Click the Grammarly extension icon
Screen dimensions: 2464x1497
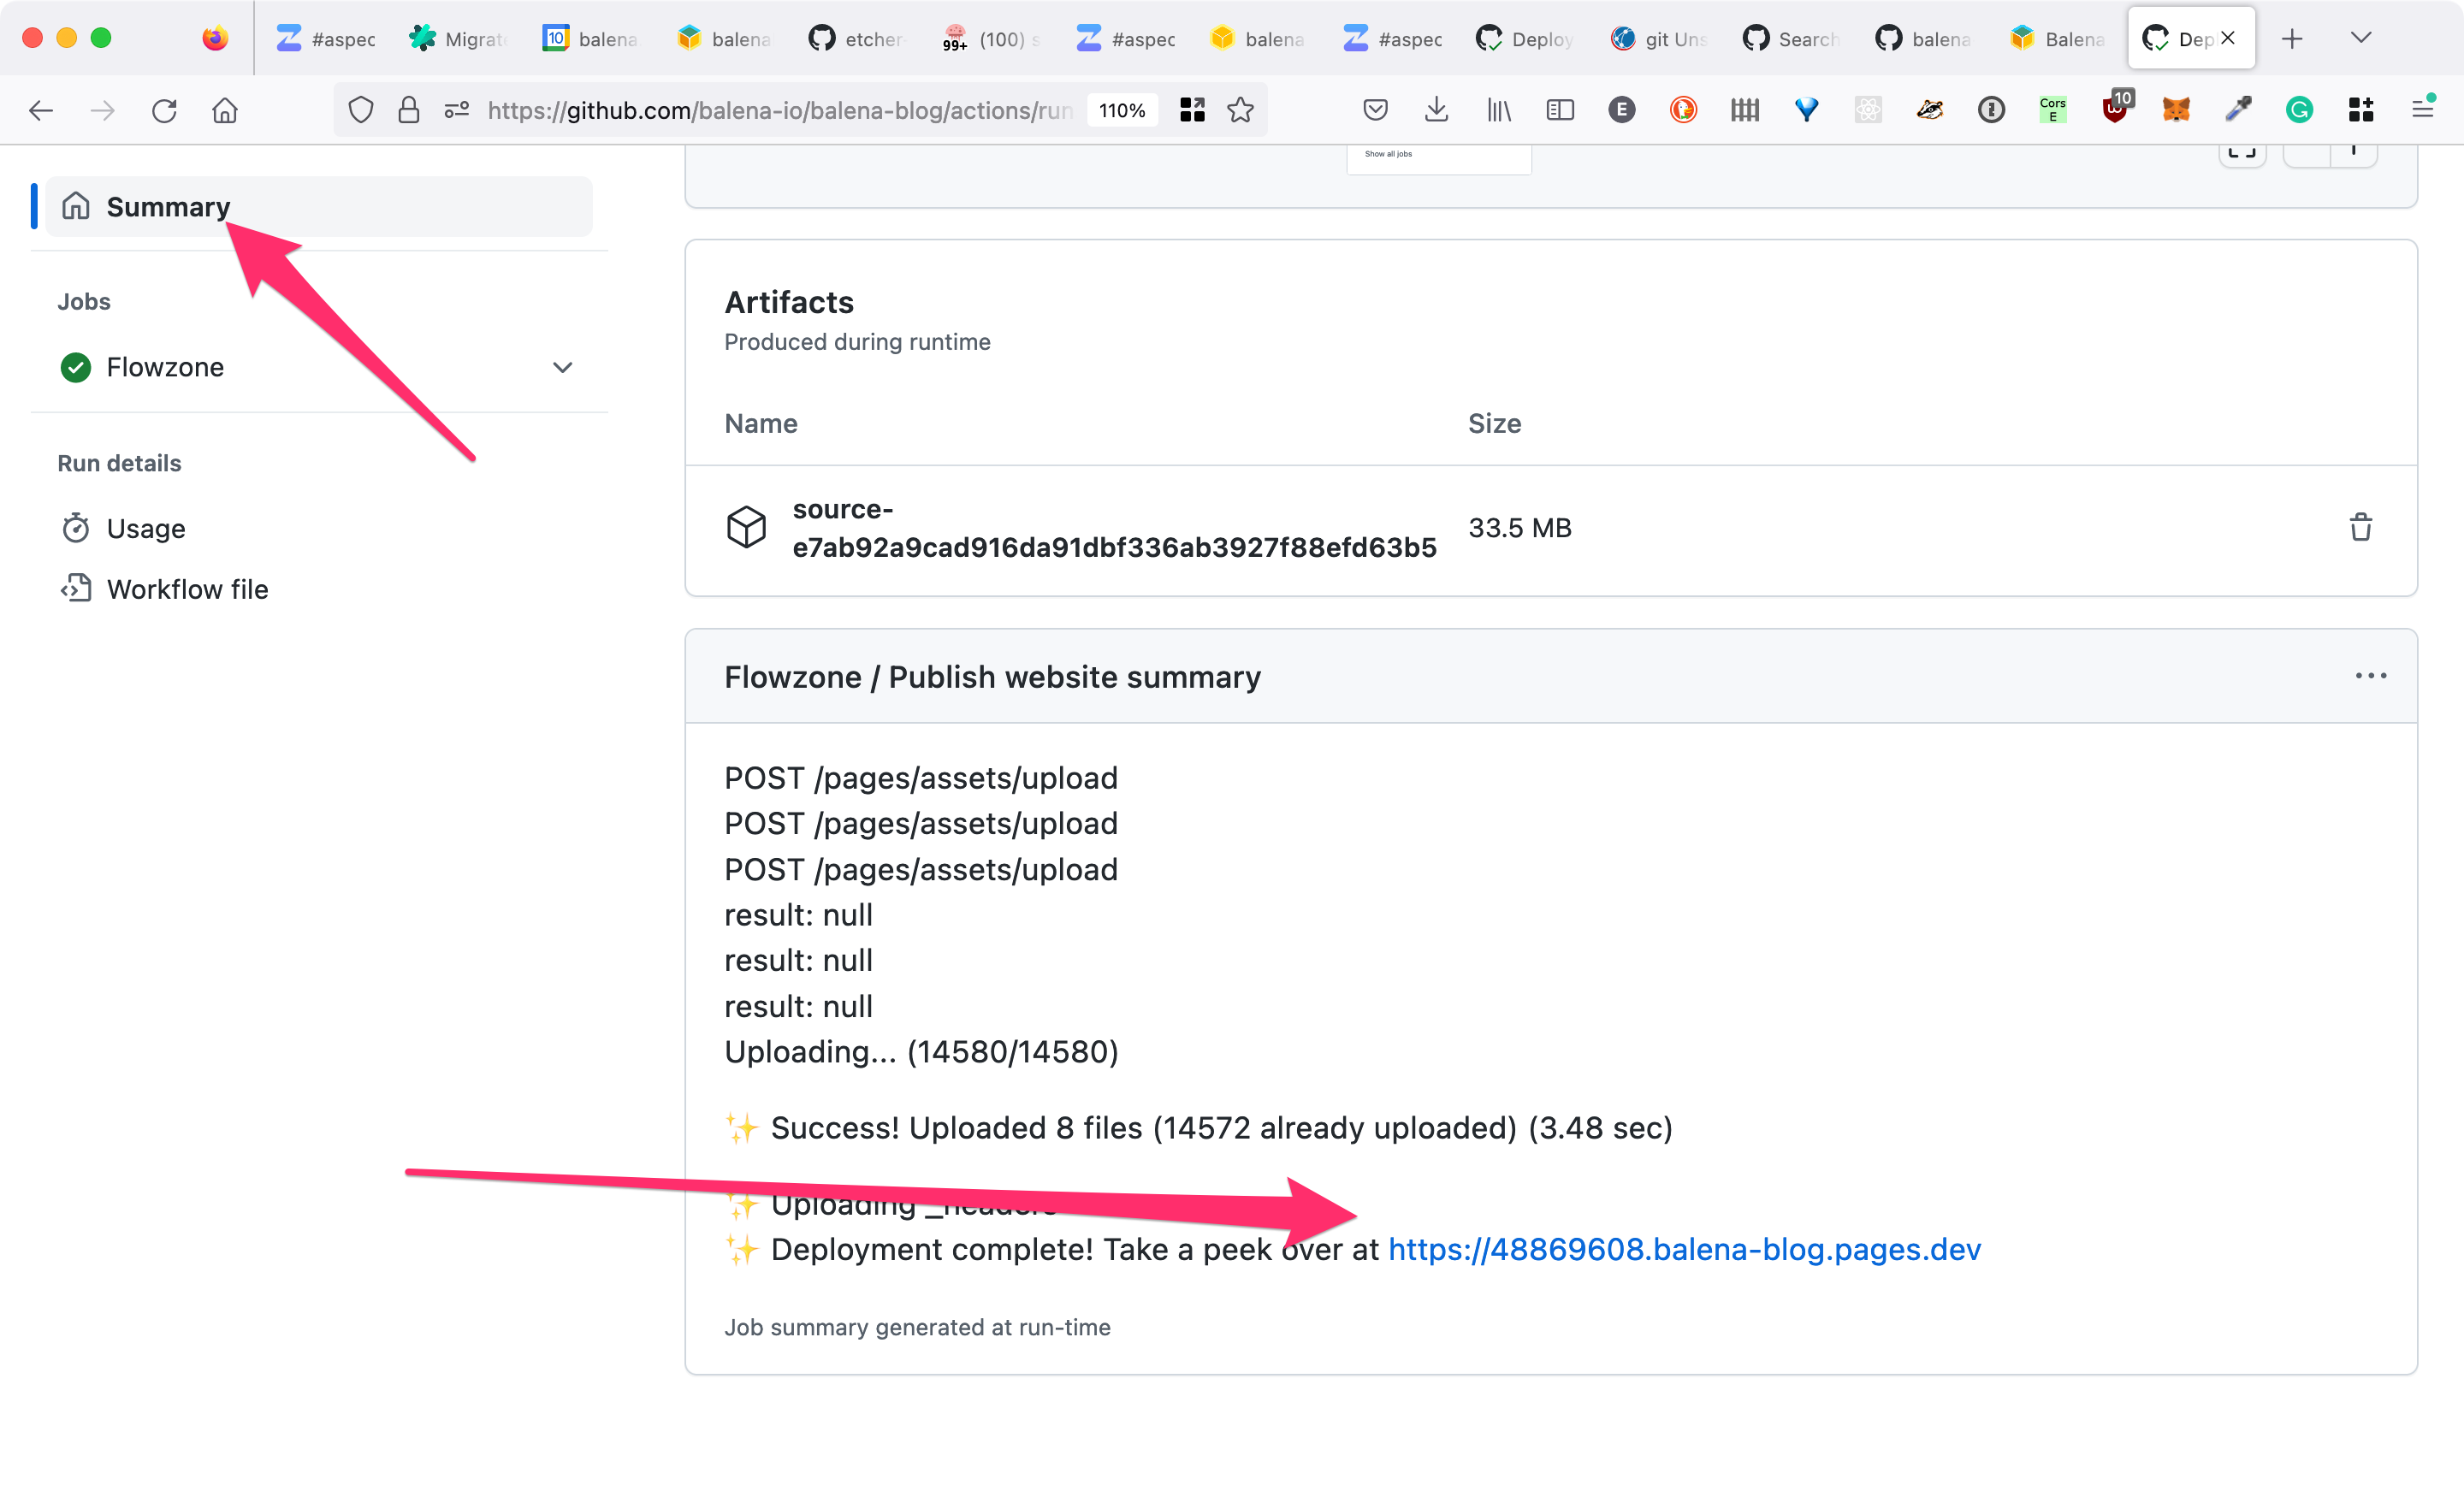click(x=2299, y=110)
